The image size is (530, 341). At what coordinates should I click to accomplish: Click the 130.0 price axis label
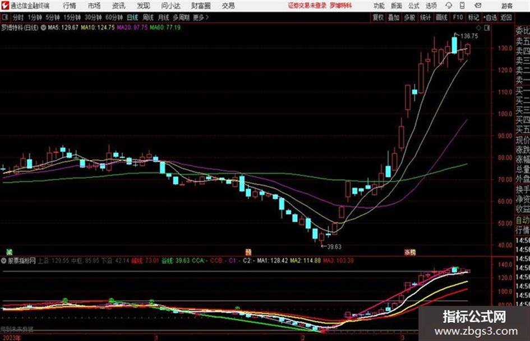coord(505,48)
